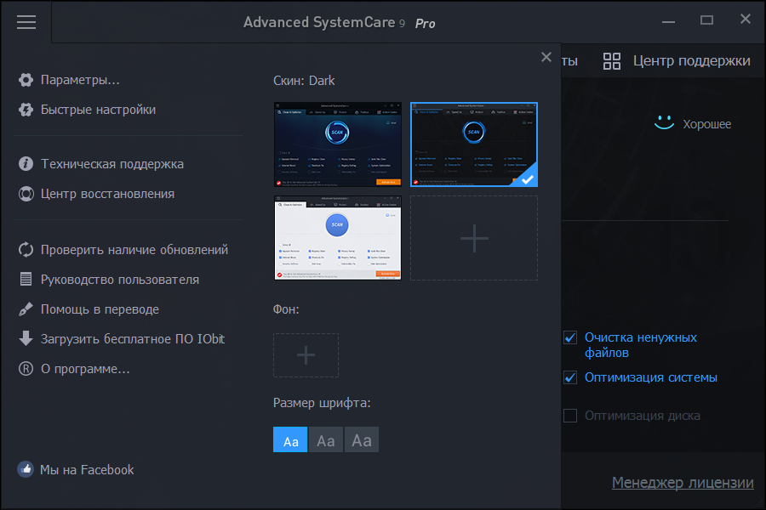Choose the small Aa font size
This screenshot has width=766, height=510.
click(290, 439)
